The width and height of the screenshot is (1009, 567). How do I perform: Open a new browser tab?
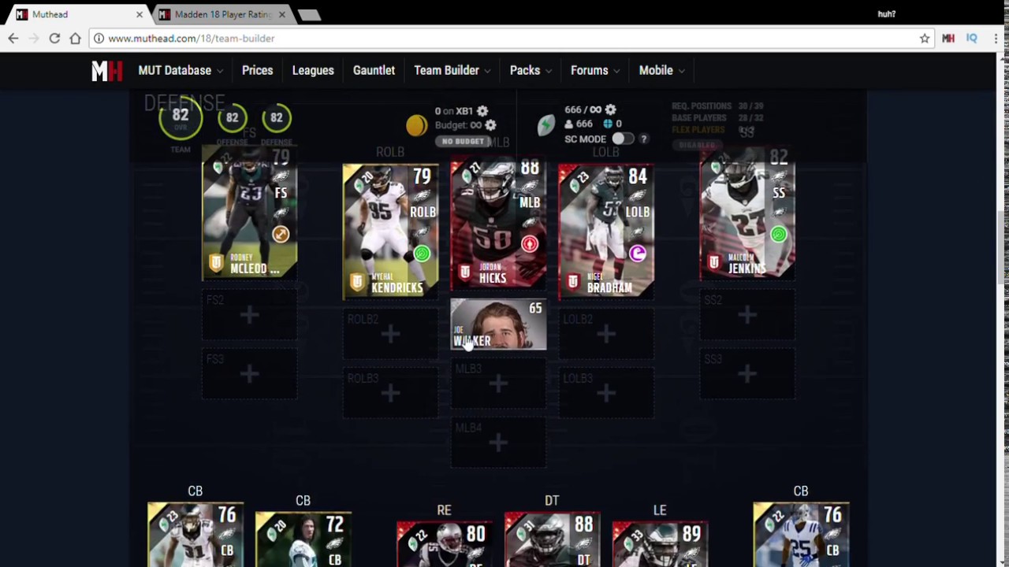point(309,15)
